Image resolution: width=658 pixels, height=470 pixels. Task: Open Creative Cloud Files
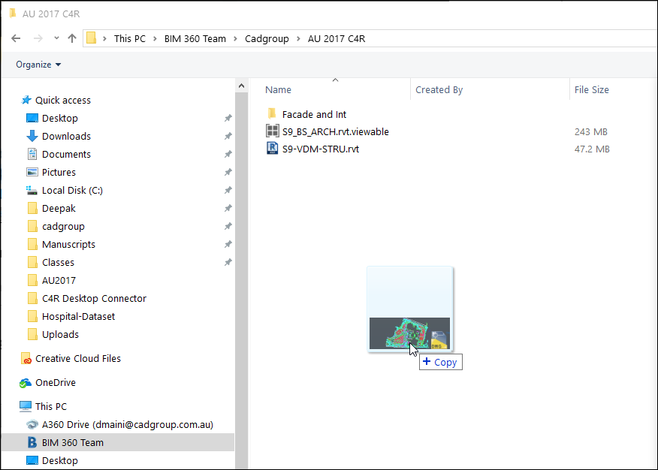[x=78, y=358]
